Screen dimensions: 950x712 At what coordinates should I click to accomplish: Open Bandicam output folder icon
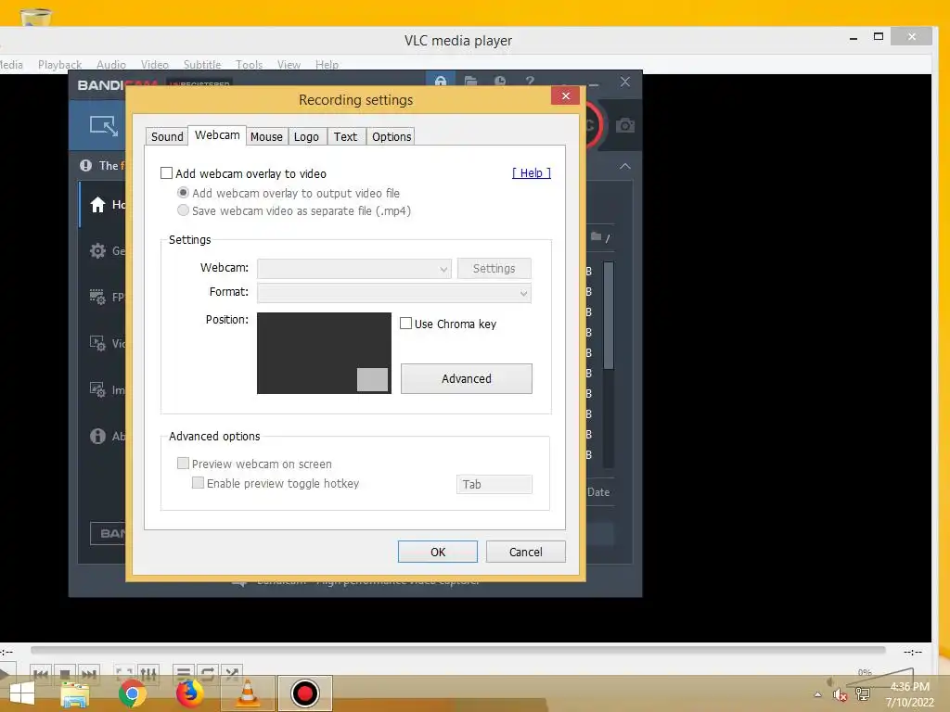470,81
